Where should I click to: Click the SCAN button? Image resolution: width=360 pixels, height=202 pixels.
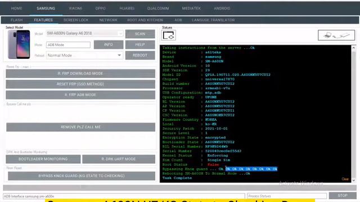(x=140, y=34)
